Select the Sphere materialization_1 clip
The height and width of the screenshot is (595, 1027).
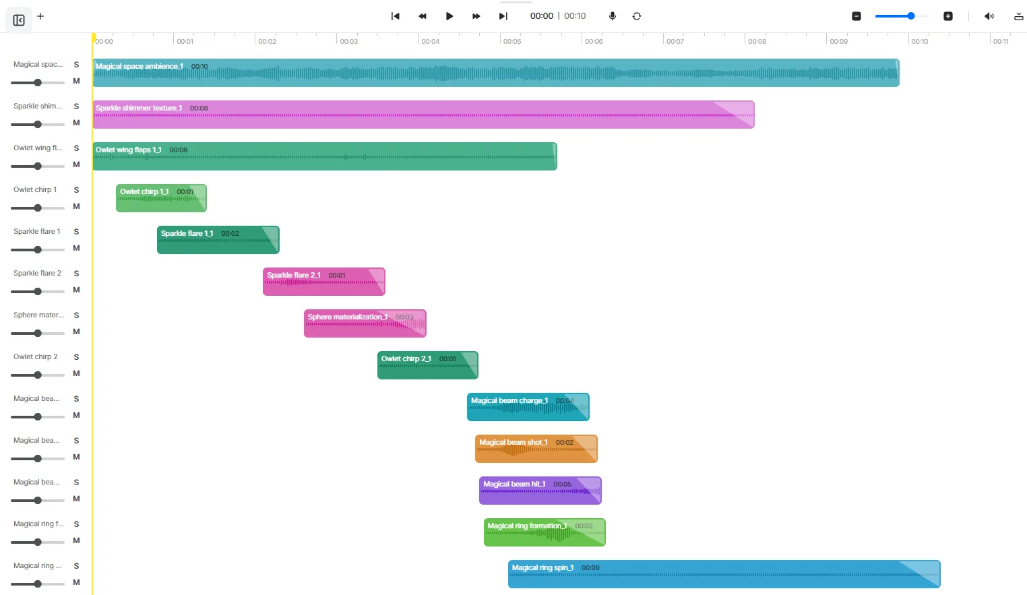[x=365, y=323]
